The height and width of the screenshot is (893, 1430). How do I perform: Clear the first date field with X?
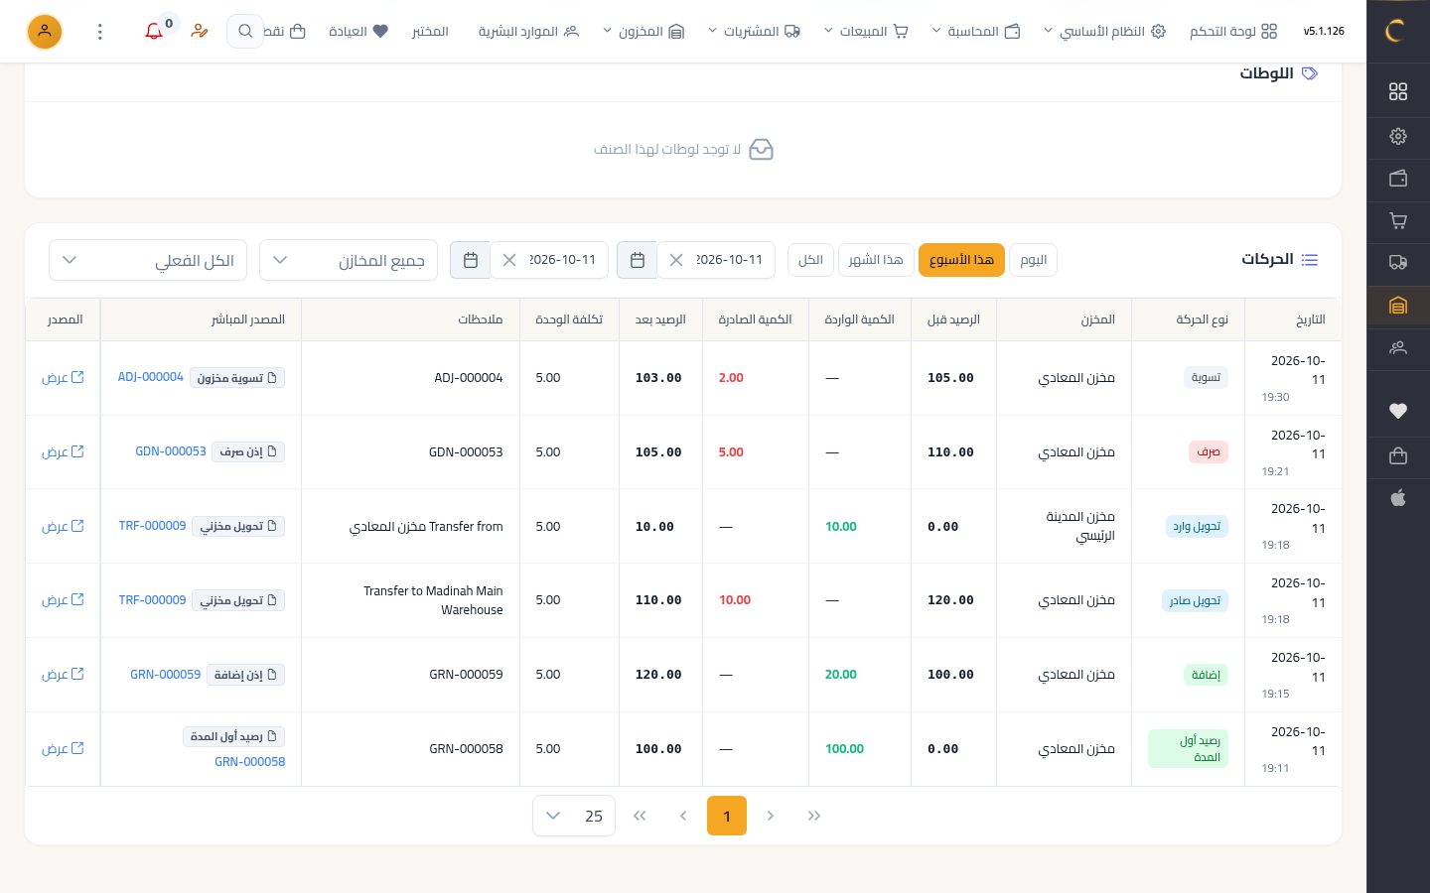[x=676, y=260]
